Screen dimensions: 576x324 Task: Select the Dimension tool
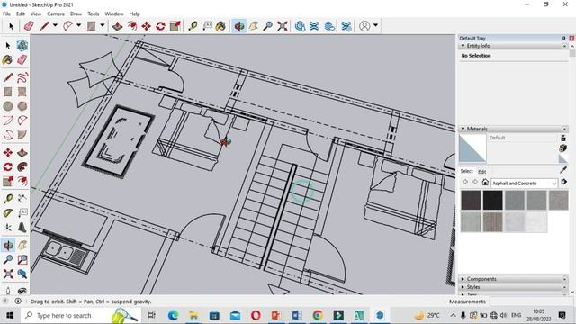(x=22, y=199)
